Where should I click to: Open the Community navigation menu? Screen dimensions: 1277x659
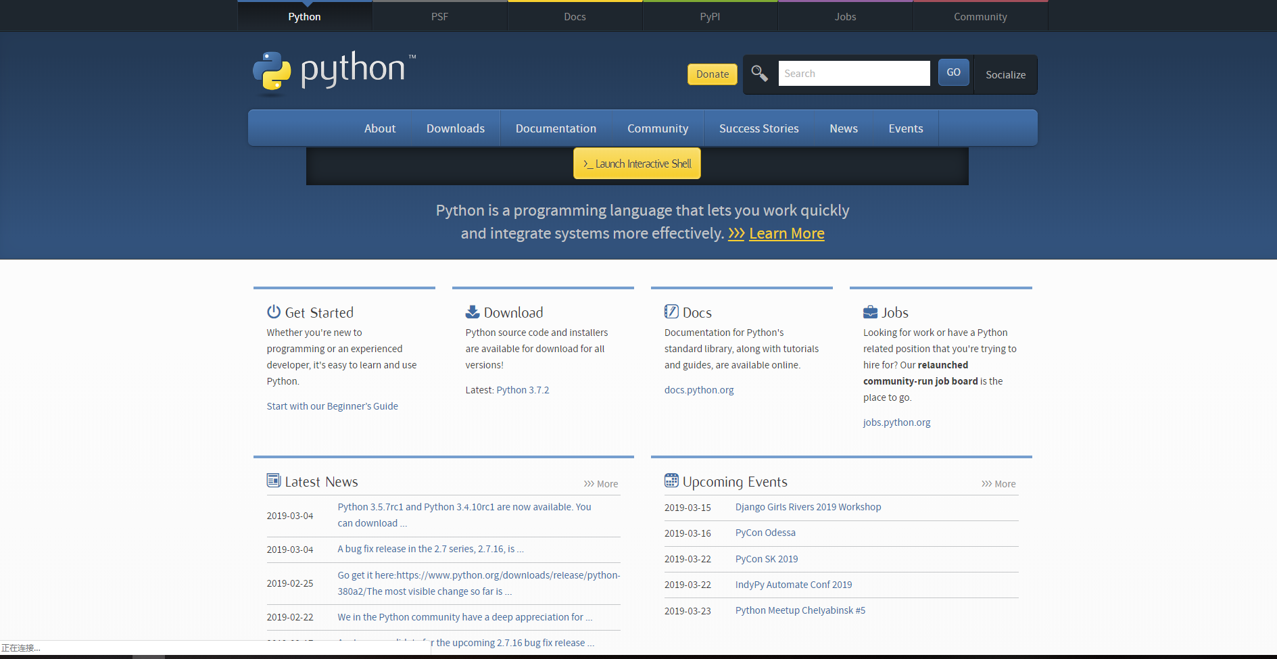coord(658,128)
